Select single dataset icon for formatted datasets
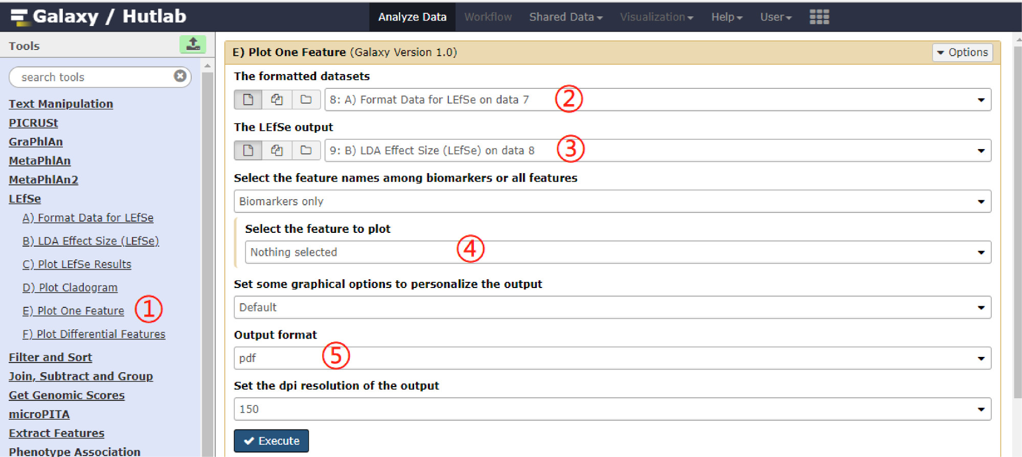Image resolution: width=1022 pixels, height=457 pixels. pos(248,100)
